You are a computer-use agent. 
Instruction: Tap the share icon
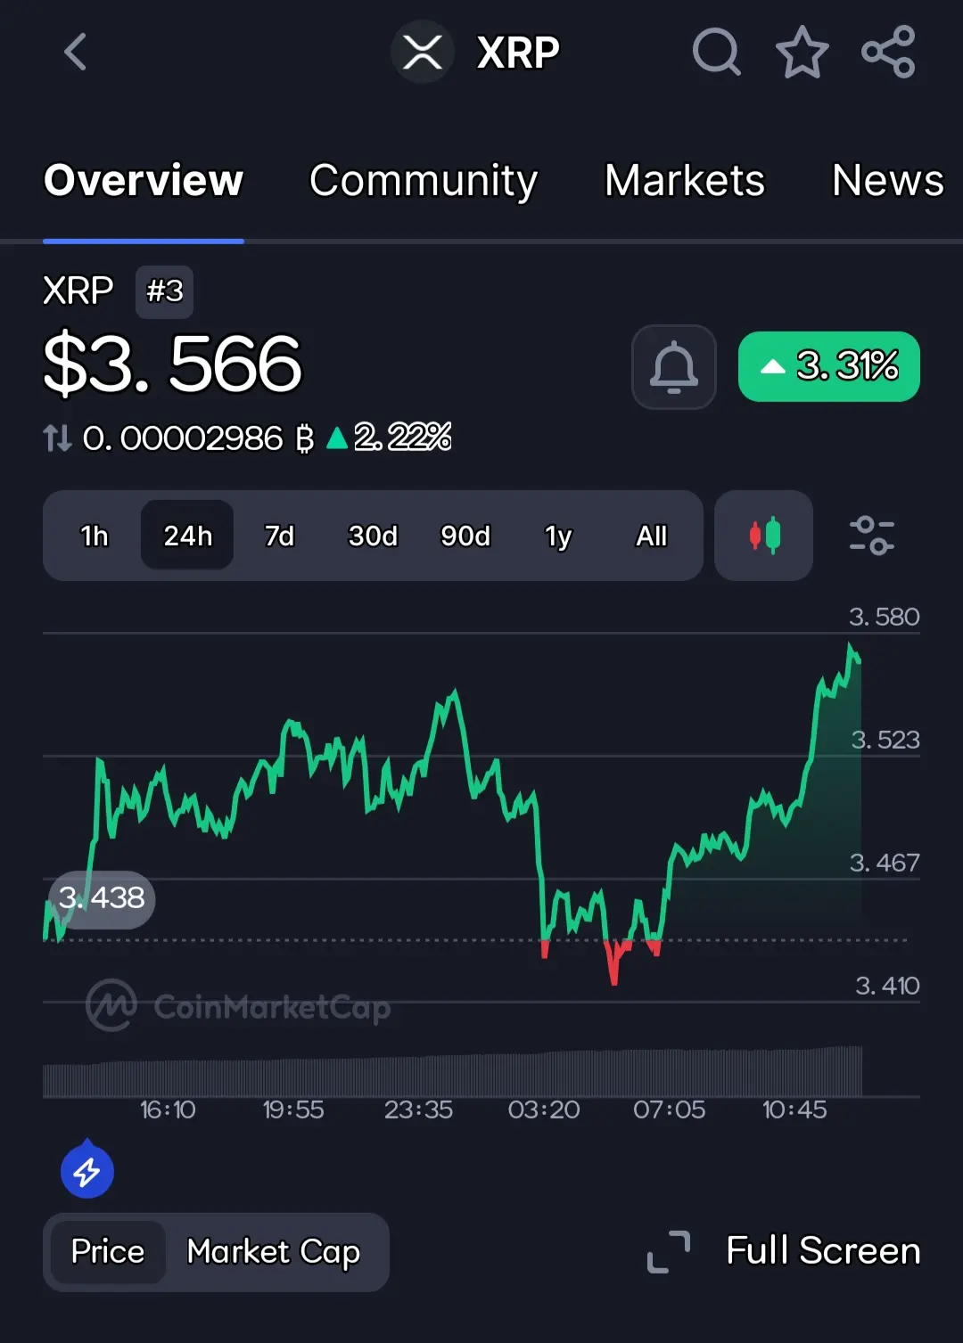[x=888, y=52]
